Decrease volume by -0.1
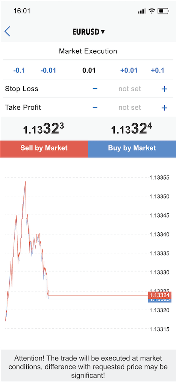The height and width of the screenshot is (382, 176). click(x=19, y=71)
